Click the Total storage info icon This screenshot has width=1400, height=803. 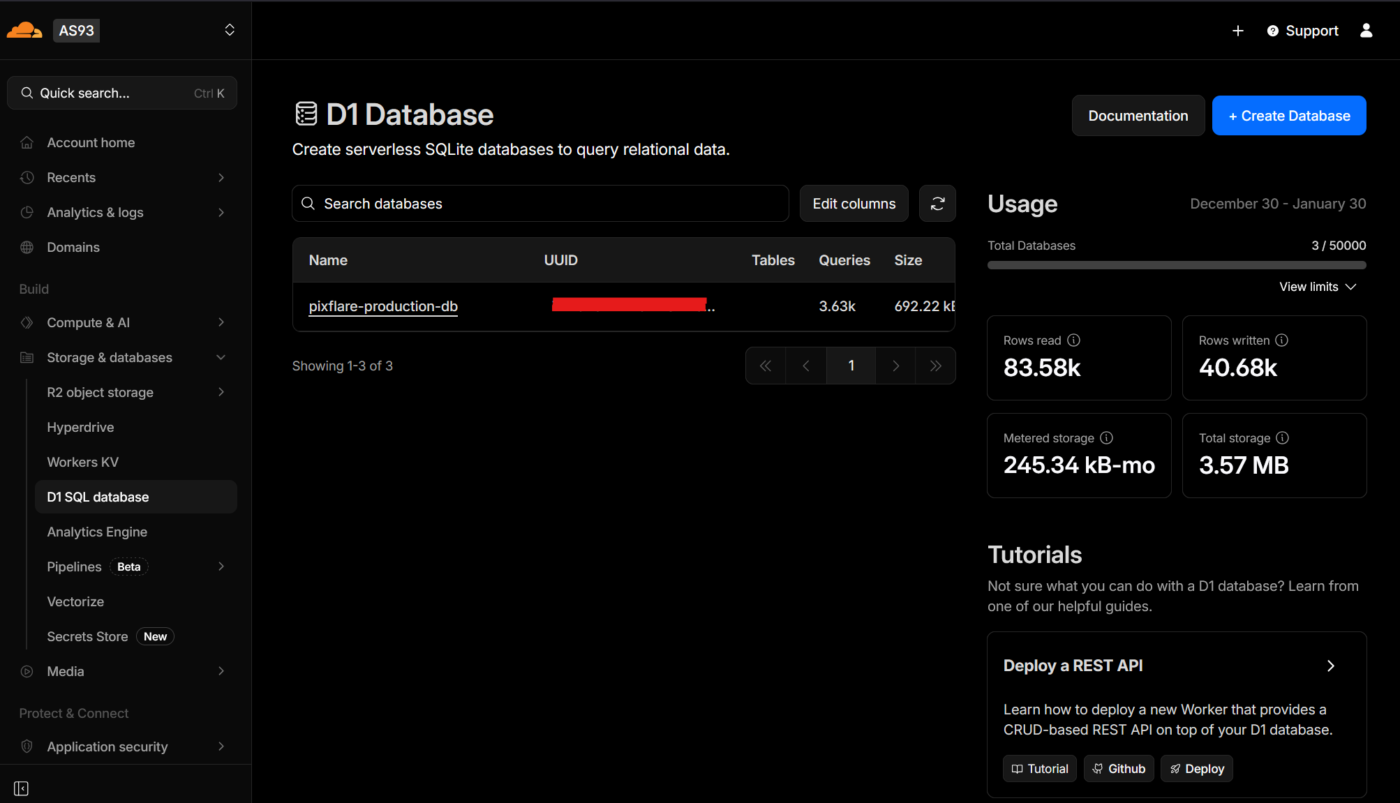(1282, 437)
